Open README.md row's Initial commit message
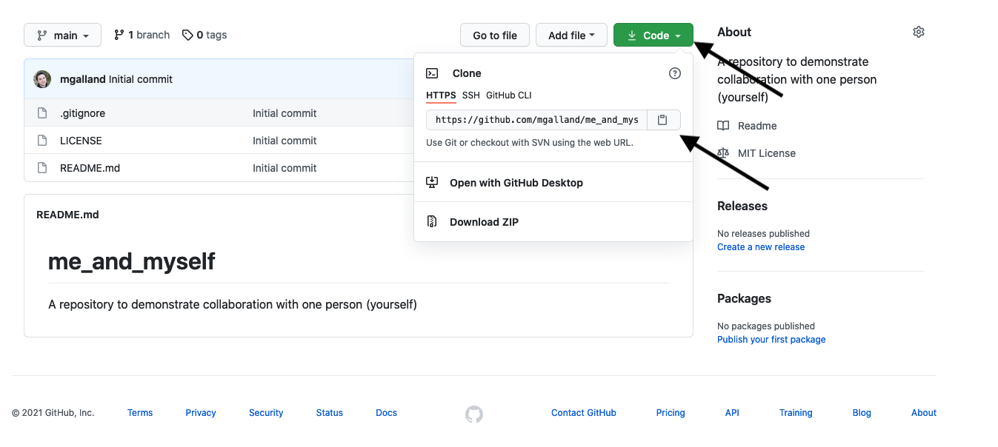 [285, 168]
